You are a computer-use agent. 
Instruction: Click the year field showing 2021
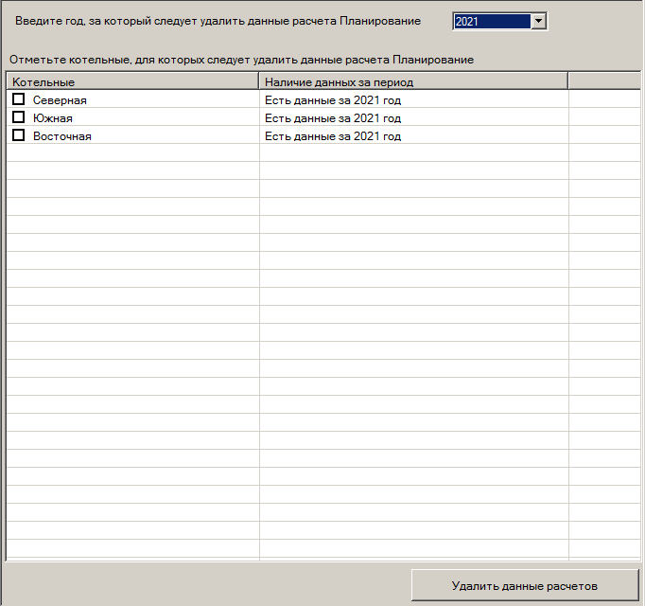491,21
